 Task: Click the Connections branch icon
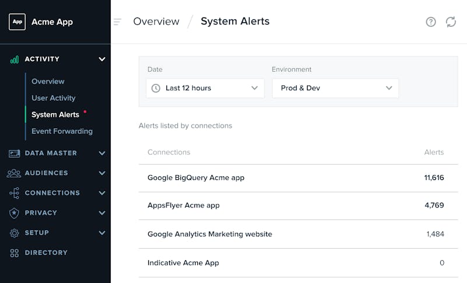(x=14, y=193)
